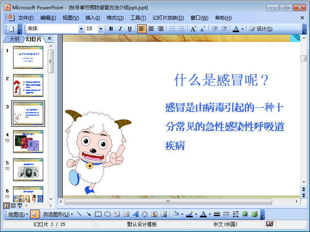Select the Arrow drawing tool

89,214
